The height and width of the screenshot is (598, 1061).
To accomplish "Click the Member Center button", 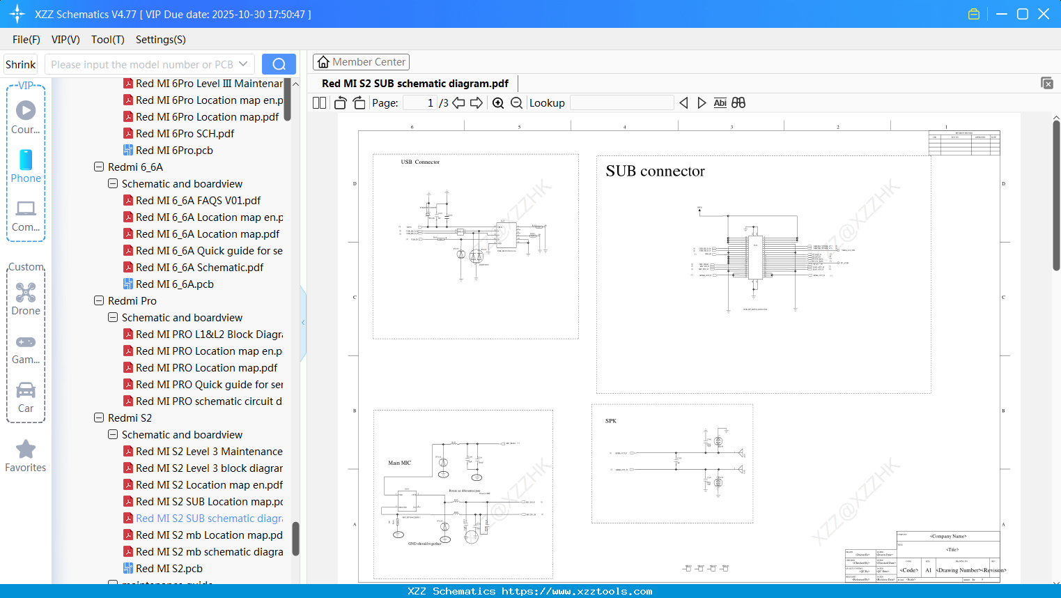I will [361, 61].
